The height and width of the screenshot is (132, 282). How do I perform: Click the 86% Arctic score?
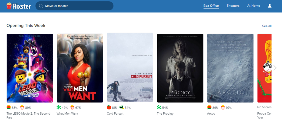click(x=215, y=108)
